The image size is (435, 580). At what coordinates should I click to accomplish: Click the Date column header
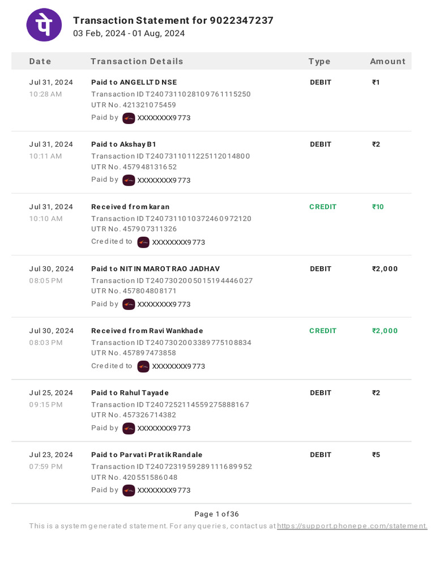click(x=40, y=61)
